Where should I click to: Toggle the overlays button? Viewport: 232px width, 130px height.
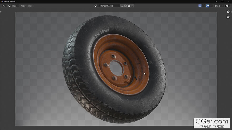pos(207,6)
